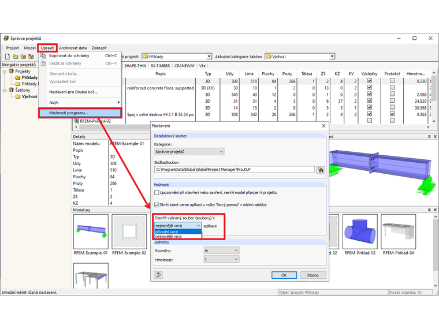Confirm settings with the OK button
The width and height of the screenshot is (439, 329).
pos(284,275)
